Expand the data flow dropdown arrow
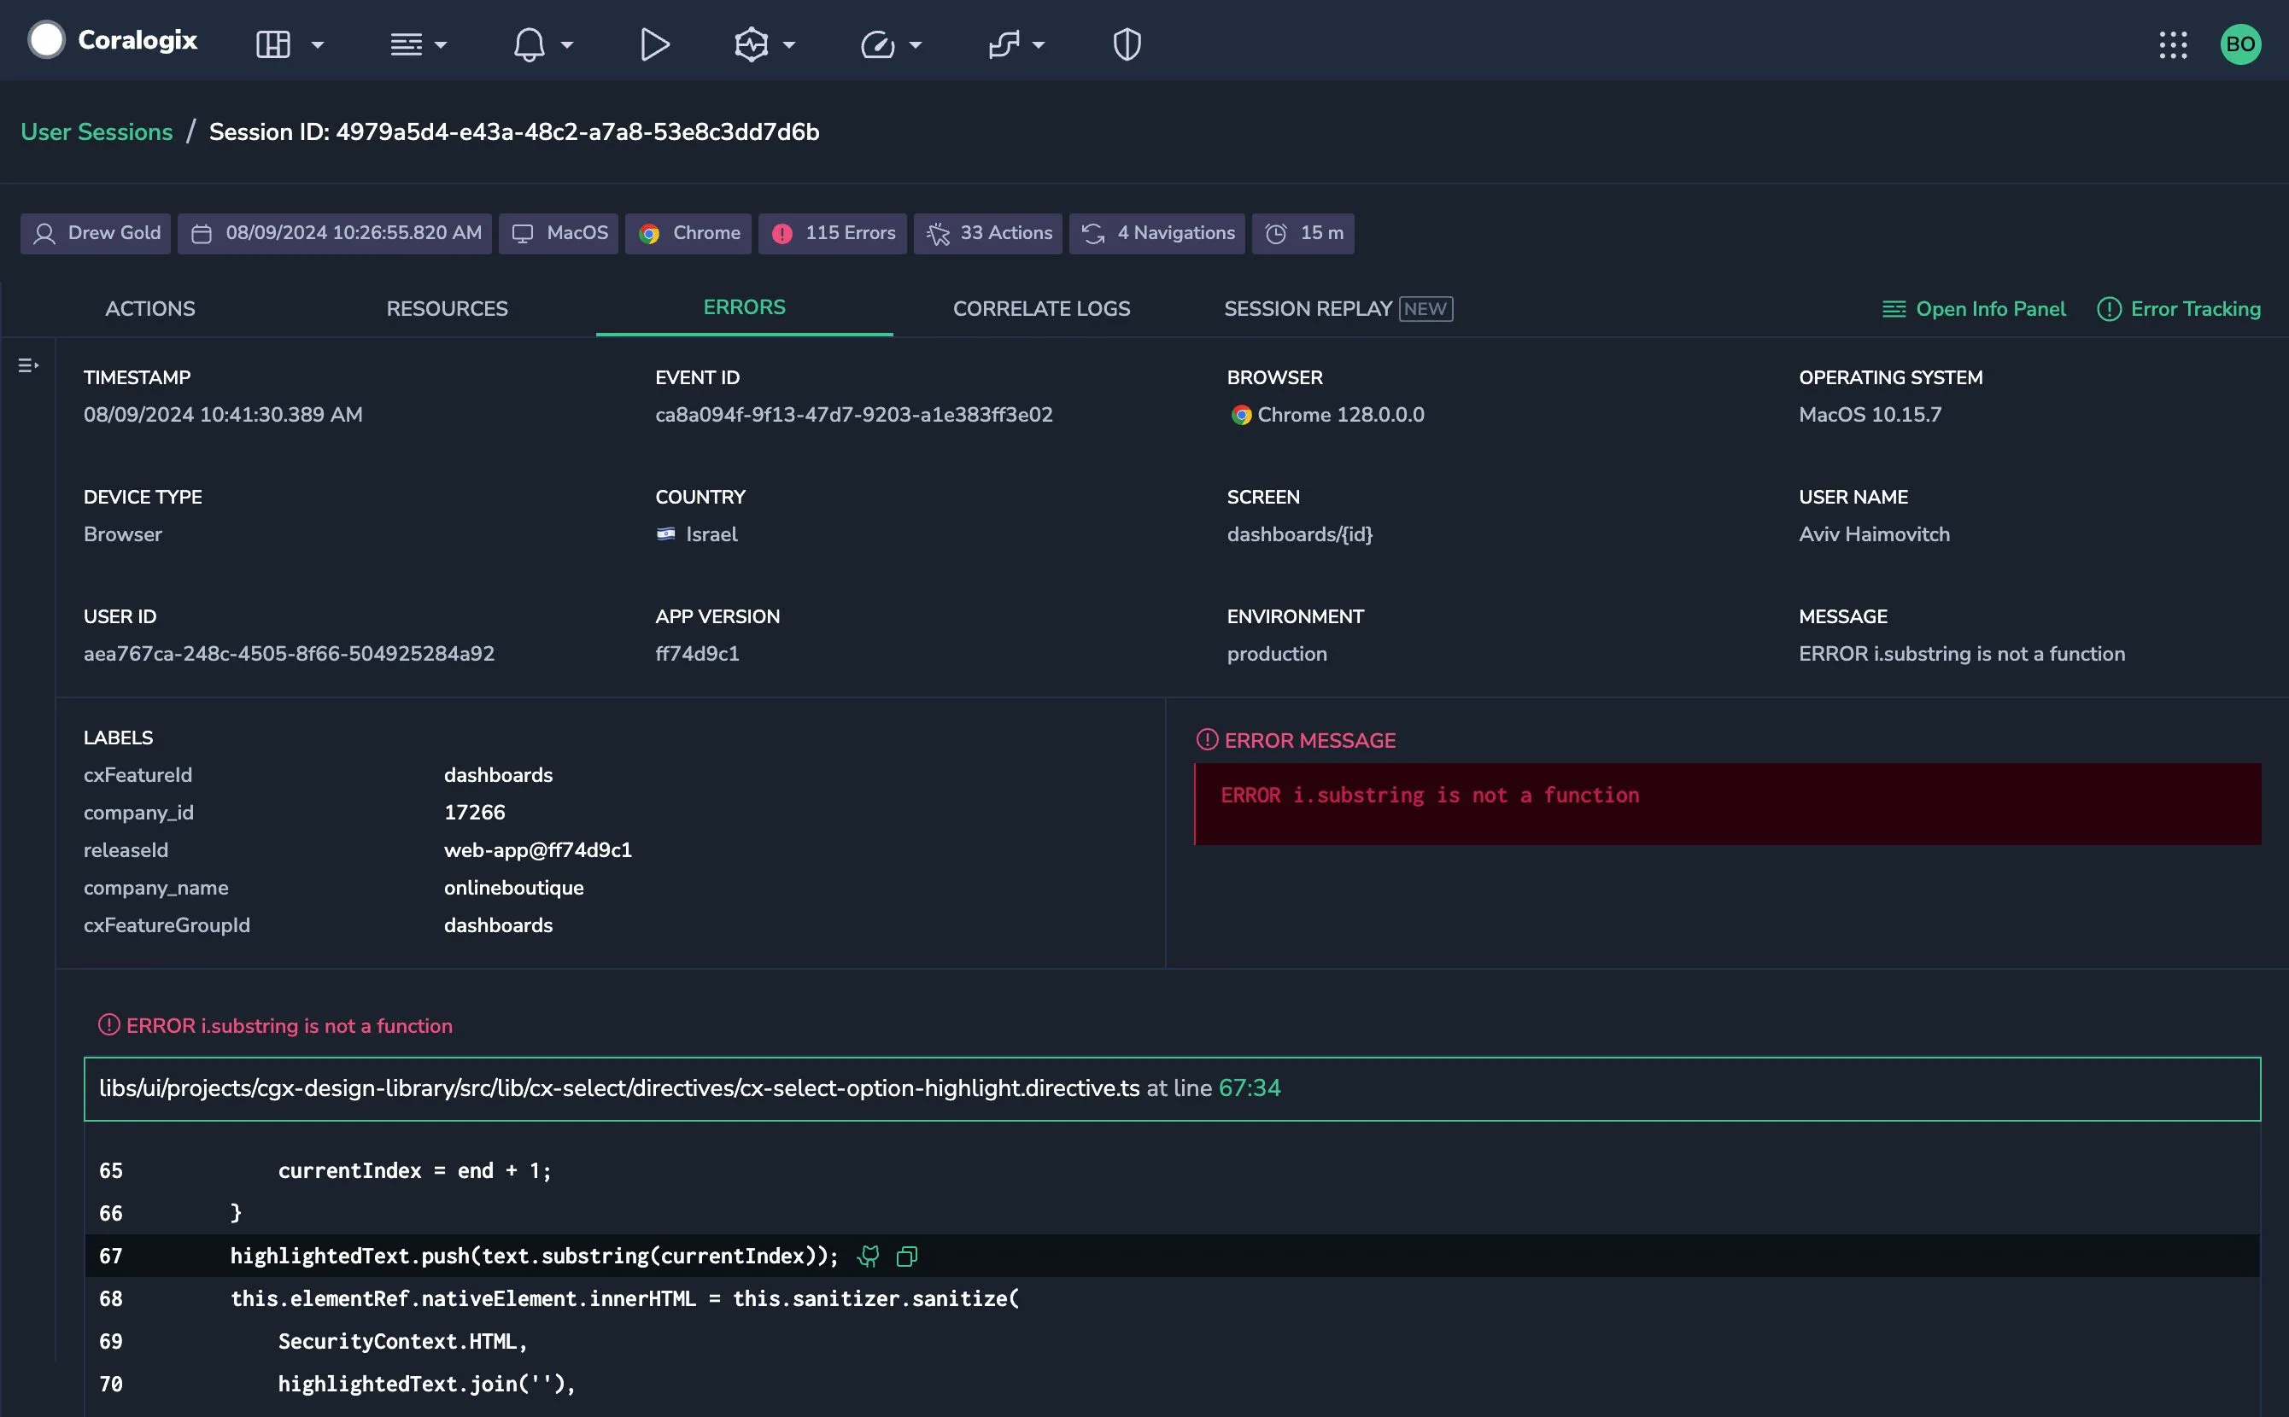This screenshot has width=2289, height=1417. 1038,45
